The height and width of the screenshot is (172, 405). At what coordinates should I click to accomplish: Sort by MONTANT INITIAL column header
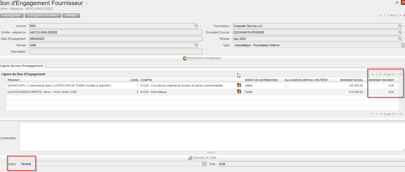point(352,80)
